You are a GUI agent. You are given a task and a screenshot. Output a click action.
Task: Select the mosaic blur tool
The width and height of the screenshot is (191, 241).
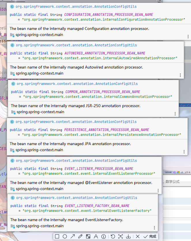click(x=88, y=236)
